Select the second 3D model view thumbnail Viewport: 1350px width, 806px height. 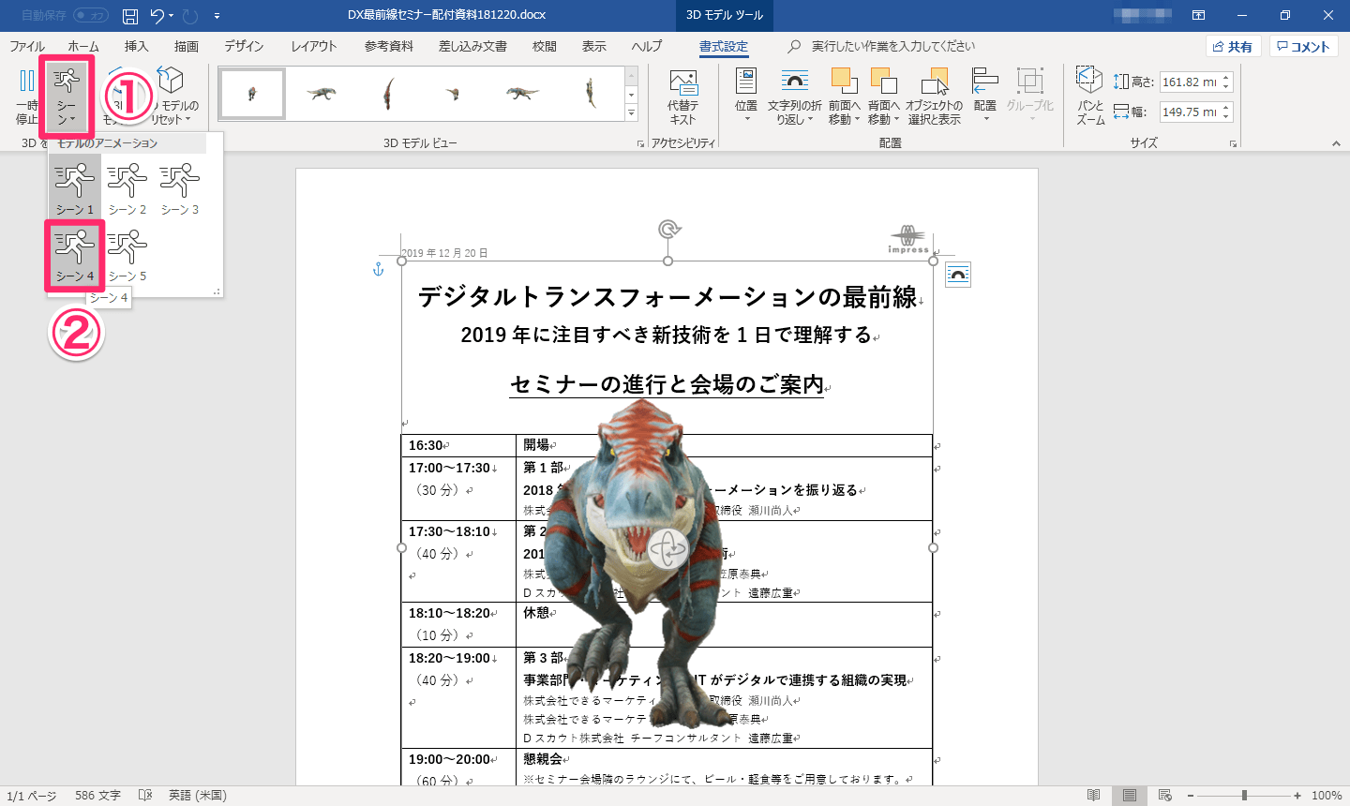pos(321,94)
